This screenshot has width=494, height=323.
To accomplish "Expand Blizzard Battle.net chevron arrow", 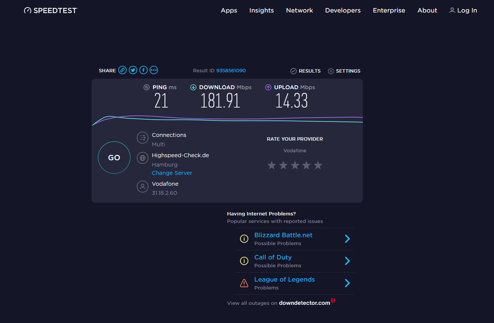I will 347,239.
